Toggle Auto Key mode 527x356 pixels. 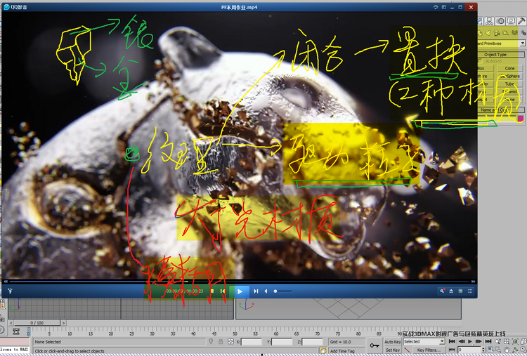pos(393,341)
